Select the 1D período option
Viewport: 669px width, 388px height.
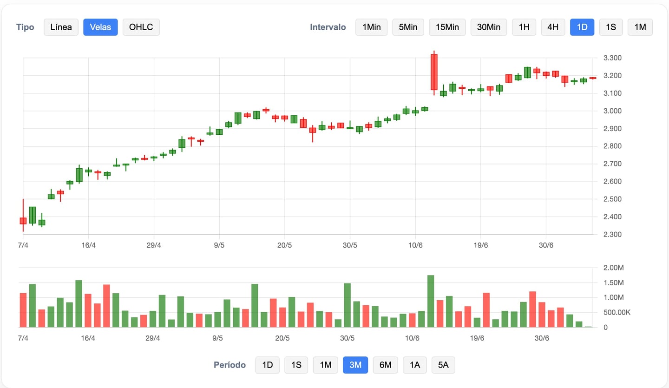pyautogui.click(x=267, y=365)
